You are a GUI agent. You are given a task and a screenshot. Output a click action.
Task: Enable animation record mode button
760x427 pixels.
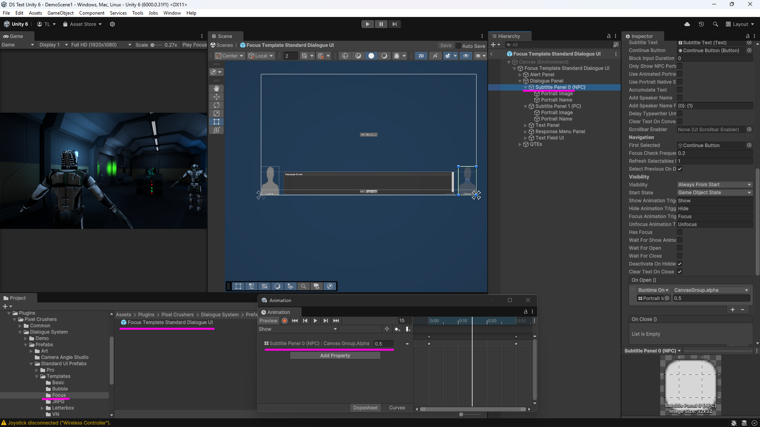point(285,321)
